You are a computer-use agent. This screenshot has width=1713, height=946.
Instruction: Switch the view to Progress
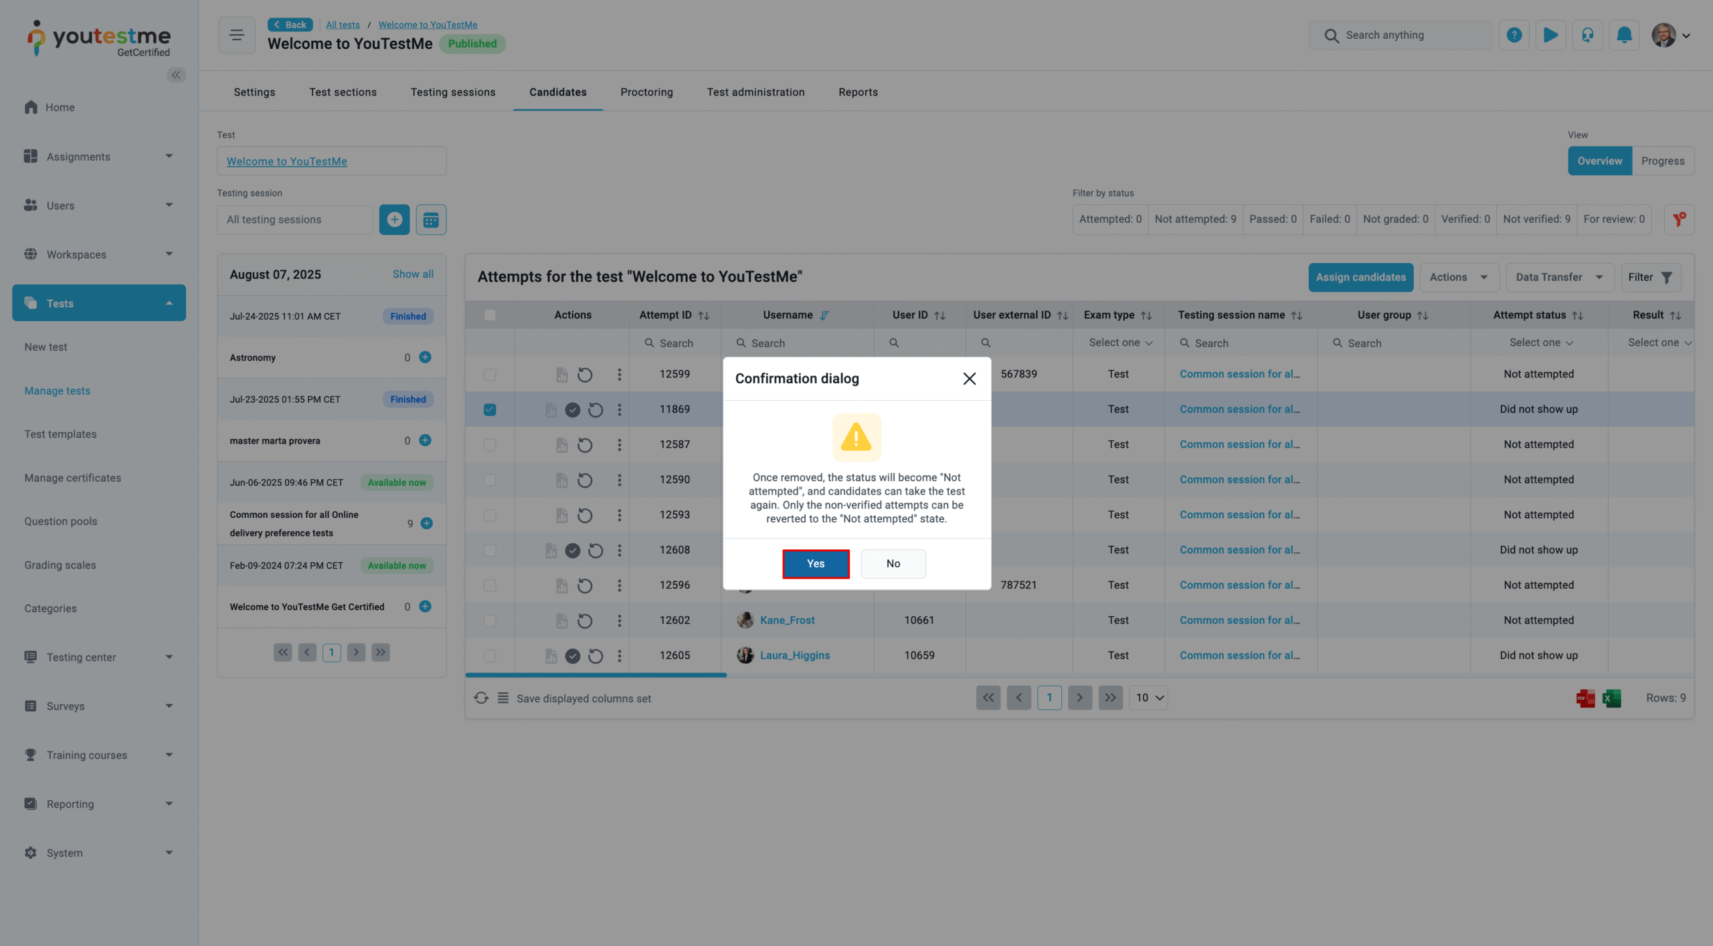[1662, 161]
